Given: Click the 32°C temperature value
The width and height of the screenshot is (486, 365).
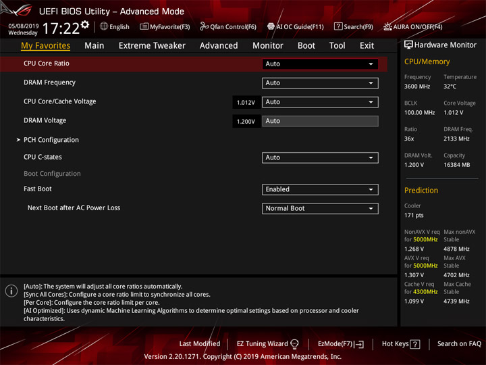Looking at the screenshot, I should pos(450,87).
